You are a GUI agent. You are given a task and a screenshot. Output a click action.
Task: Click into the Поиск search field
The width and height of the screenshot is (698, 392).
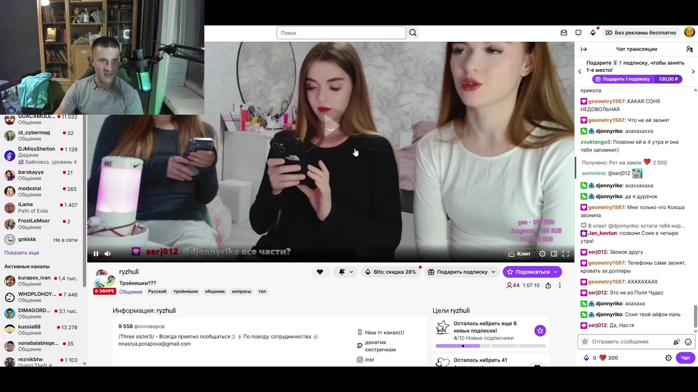click(x=341, y=33)
